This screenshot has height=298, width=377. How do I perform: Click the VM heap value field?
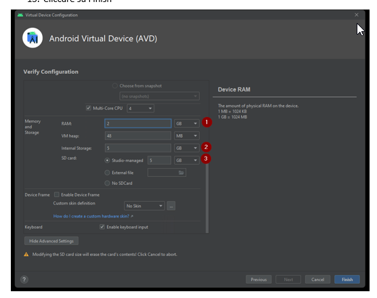(x=138, y=136)
